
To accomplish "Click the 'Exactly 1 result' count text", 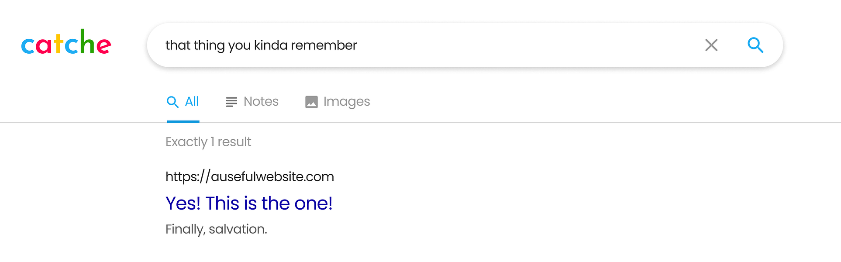I will pos(208,142).
